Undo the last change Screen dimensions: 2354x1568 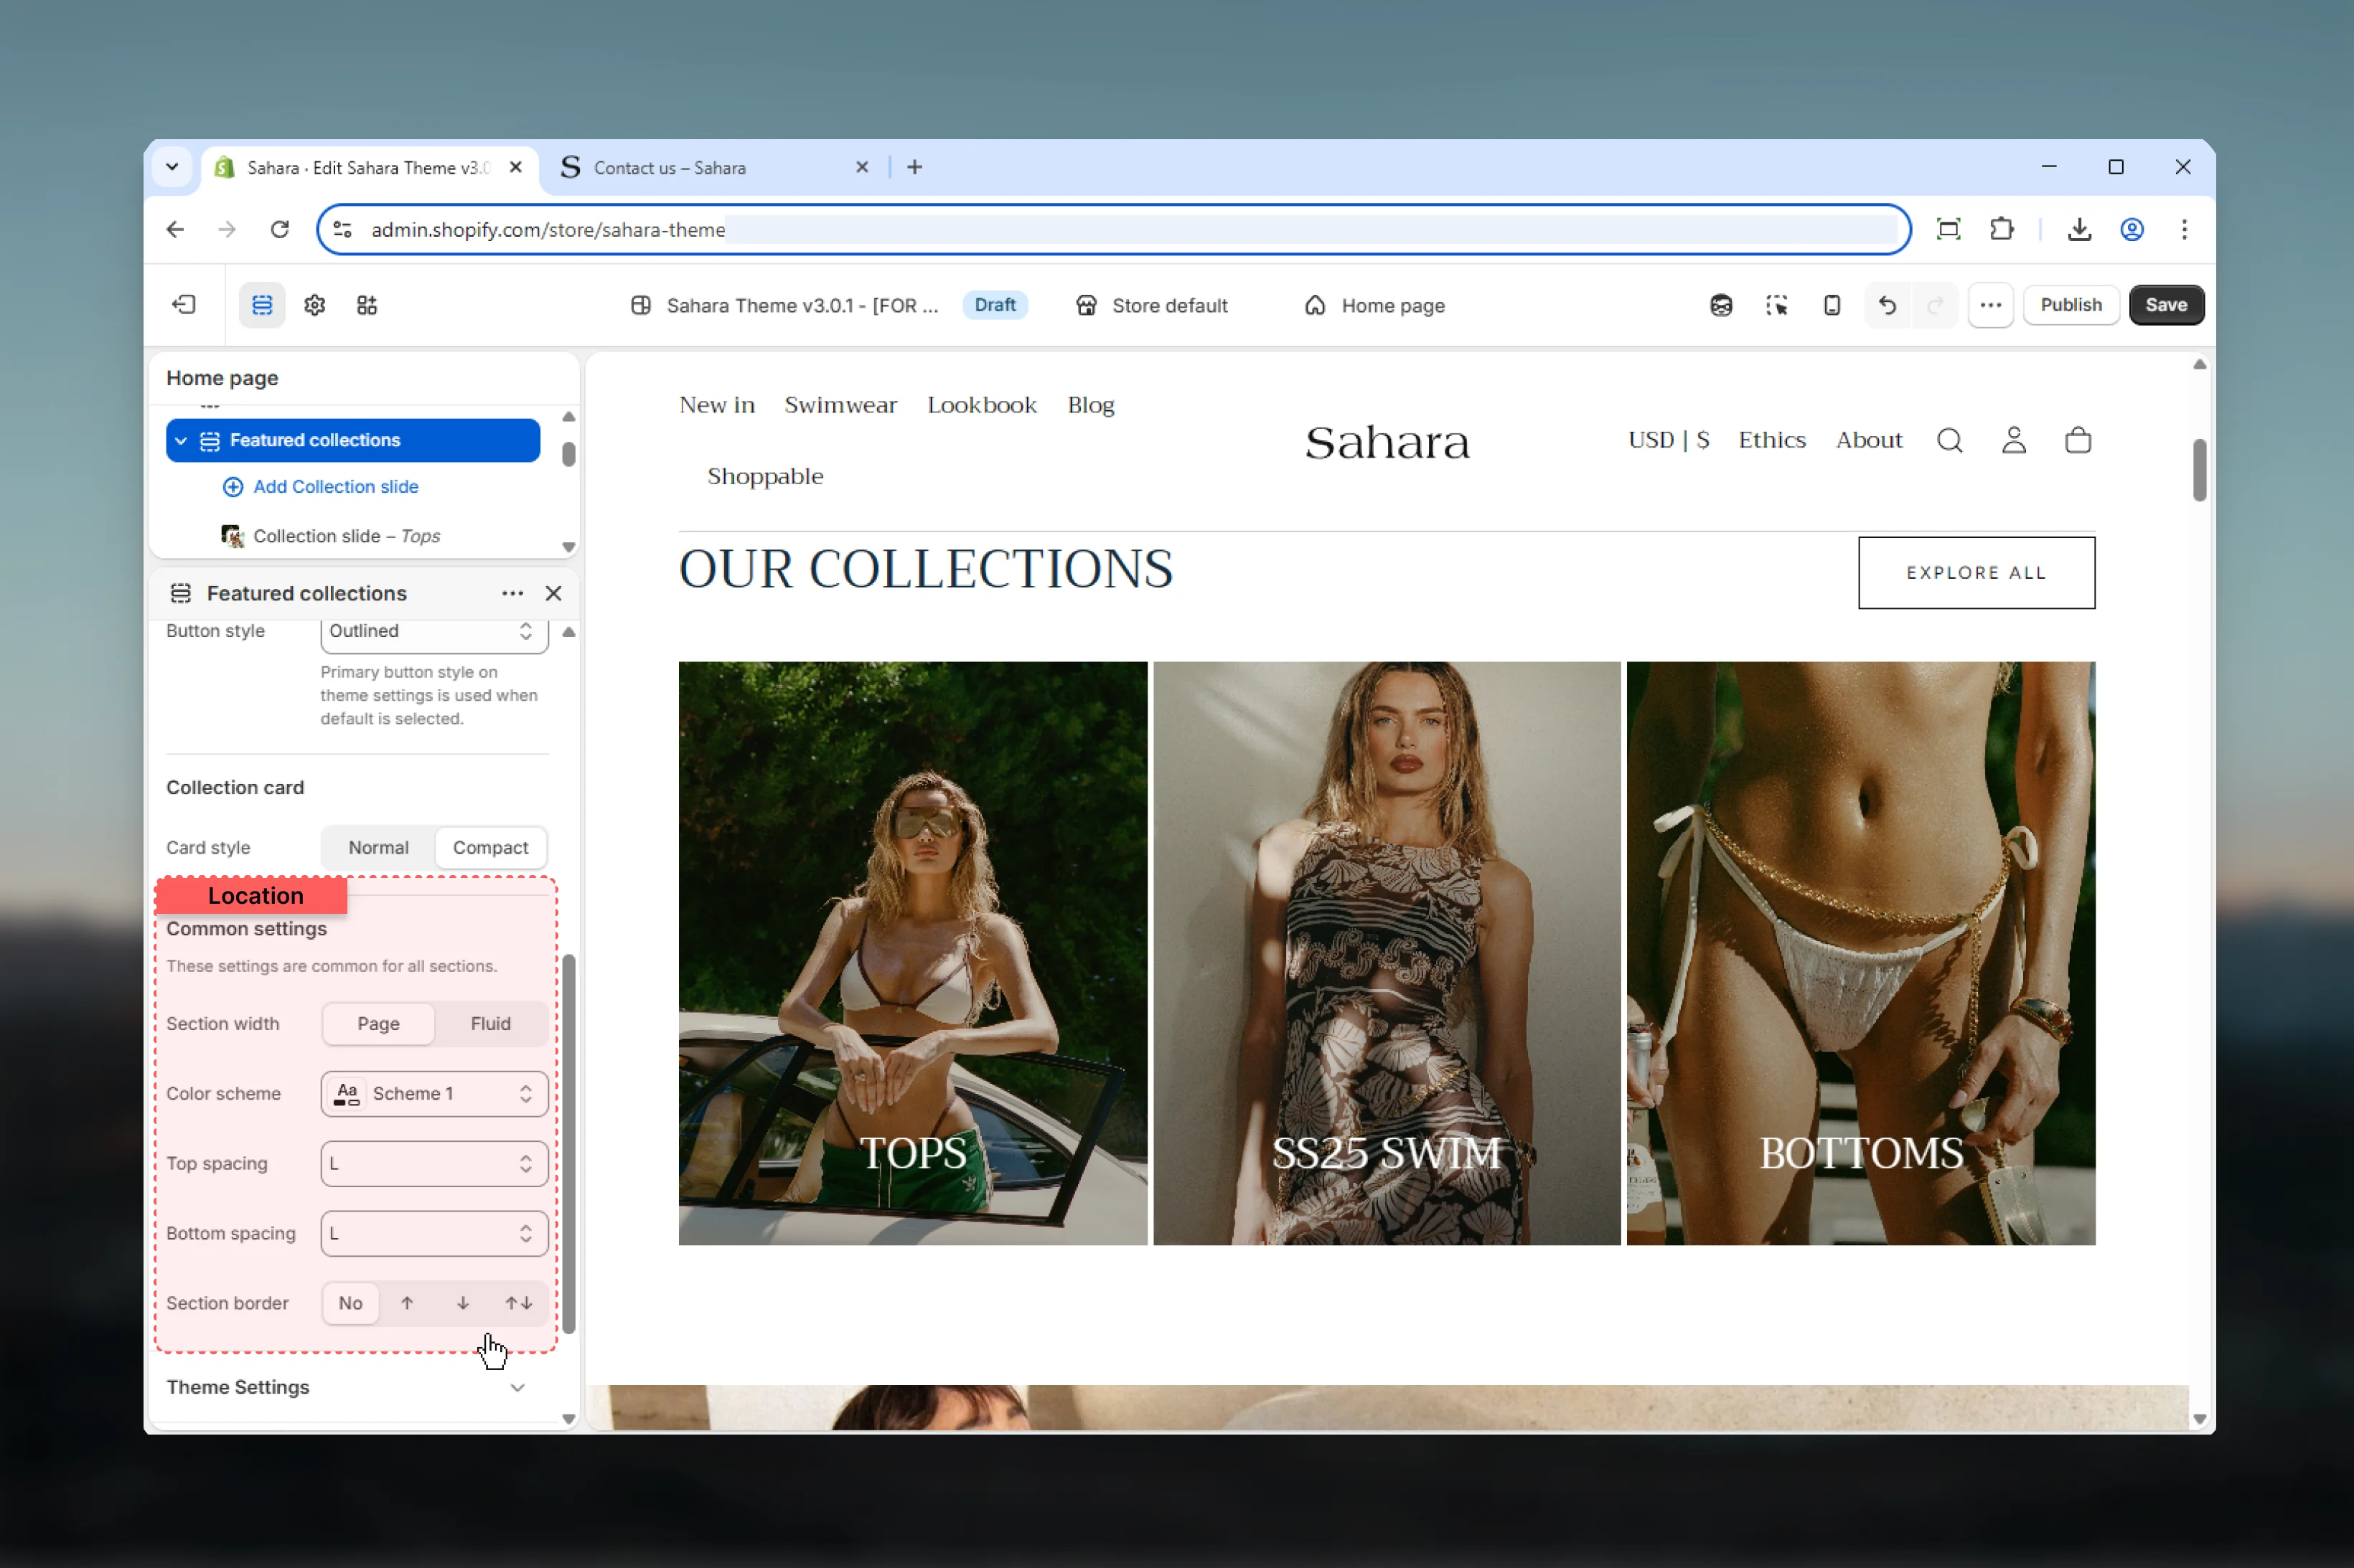[x=1888, y=305]
